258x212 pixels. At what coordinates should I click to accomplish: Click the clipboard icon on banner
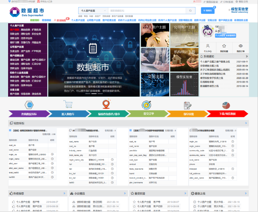(x=93, y=48)
